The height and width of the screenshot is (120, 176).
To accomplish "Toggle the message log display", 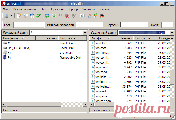I will click(x=19, y=16).
